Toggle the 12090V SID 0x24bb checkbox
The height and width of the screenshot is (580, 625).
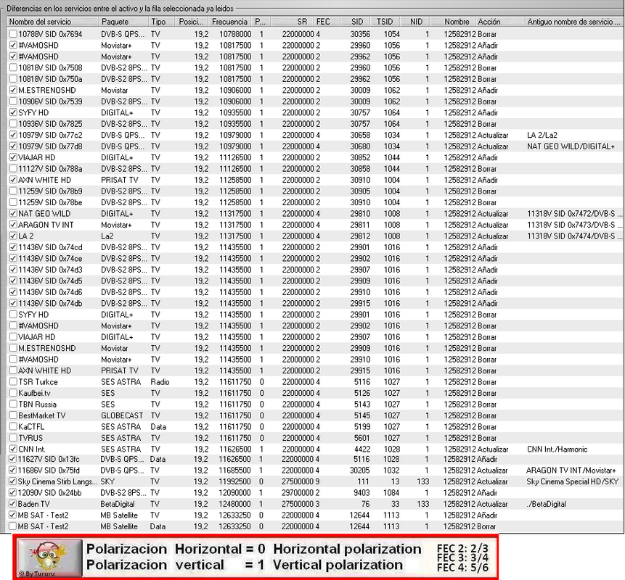click(13, 493)
